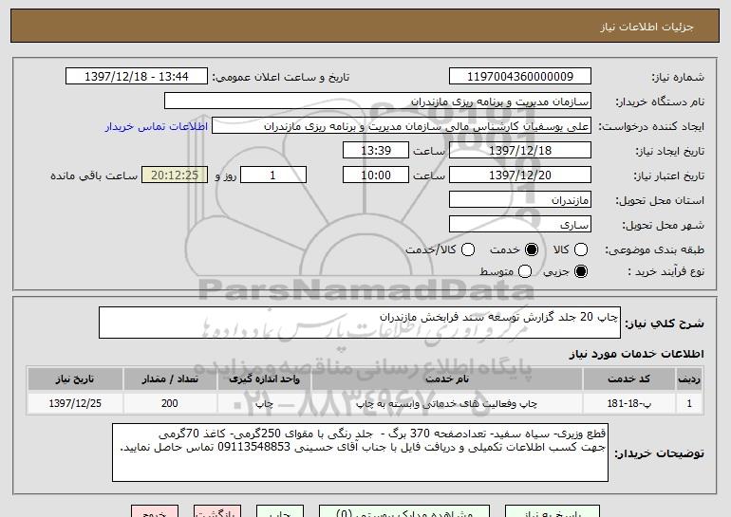This screenshot has width=731, height=517.
Task: Choose the جزیی purchase process radio
Action: [x=581, y=271]
